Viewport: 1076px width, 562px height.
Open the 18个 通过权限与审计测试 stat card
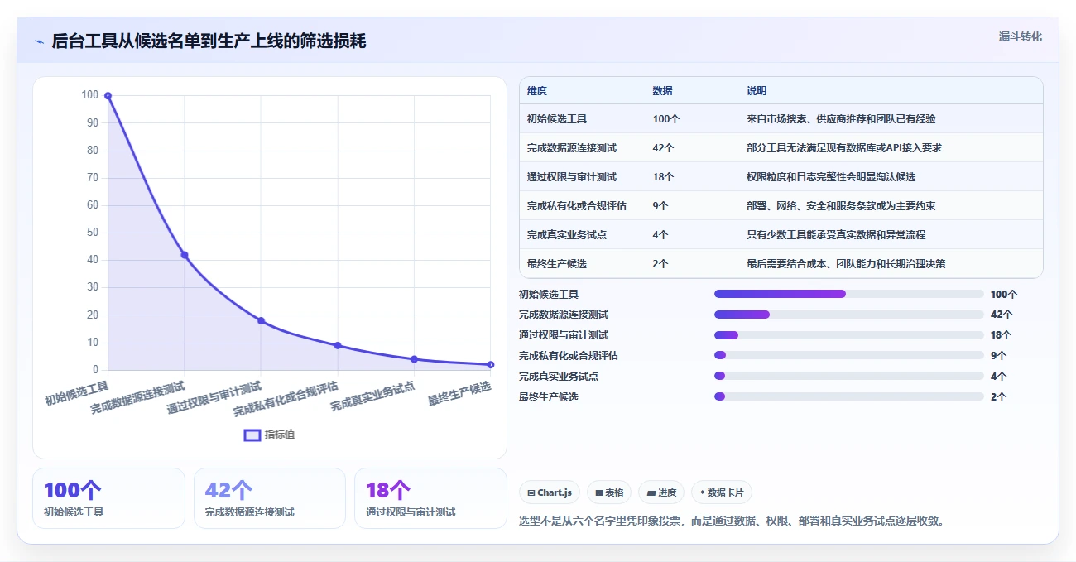pyautogui.click(x=430, y=498)
